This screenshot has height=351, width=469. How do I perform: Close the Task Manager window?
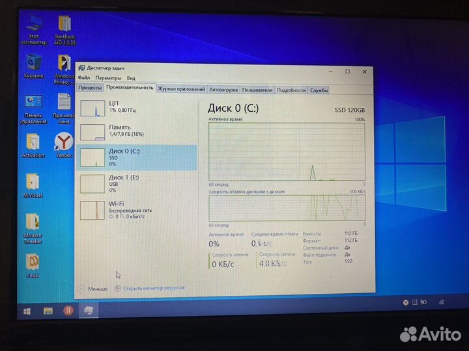365,71
